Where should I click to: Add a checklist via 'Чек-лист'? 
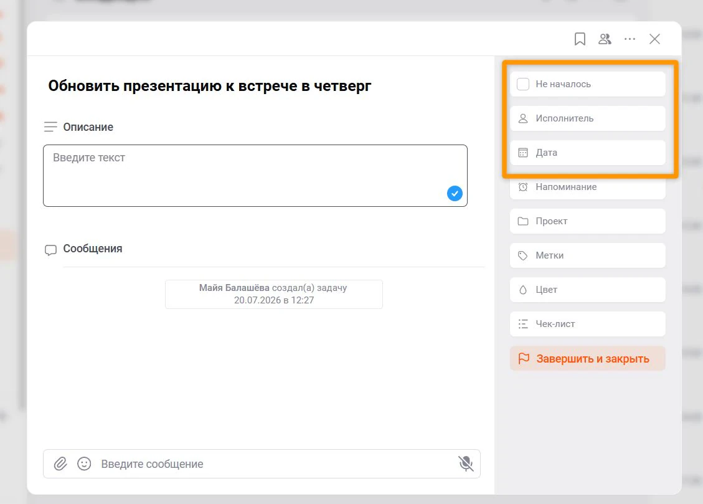coord(587,324)
